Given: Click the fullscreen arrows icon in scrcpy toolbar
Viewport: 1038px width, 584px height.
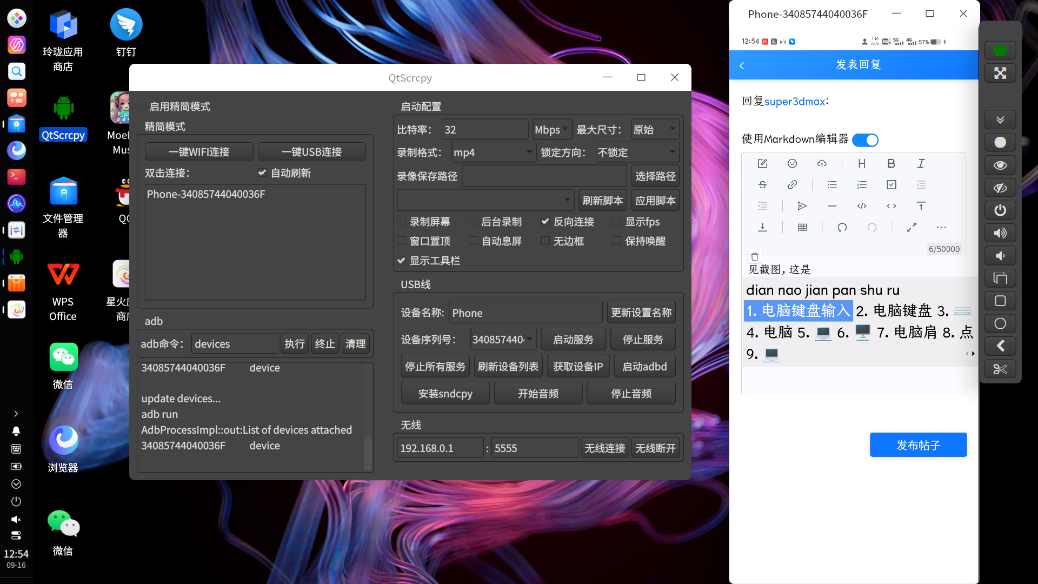Looking at the screenshot, I should tap(1000, 73).
